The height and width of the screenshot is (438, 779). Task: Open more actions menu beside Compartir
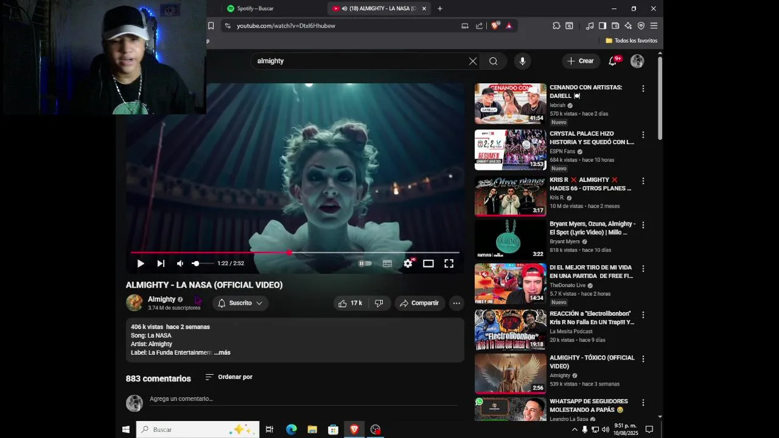[x=456, y=303]
